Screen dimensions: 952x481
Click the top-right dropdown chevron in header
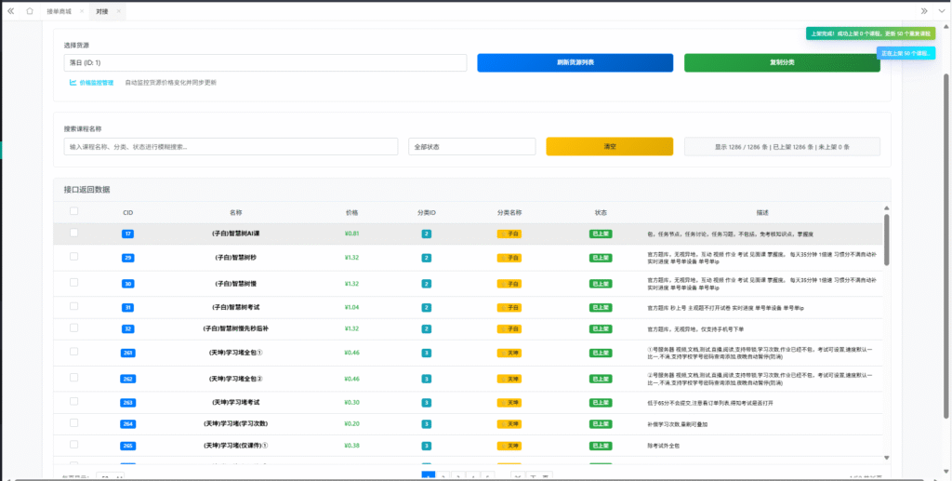coord(941,11)
